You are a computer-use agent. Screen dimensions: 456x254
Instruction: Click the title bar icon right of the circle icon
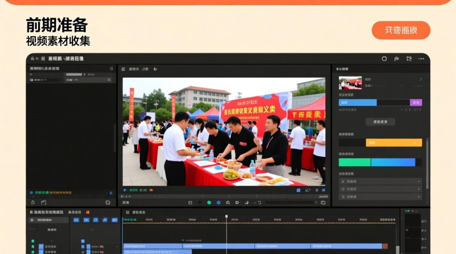click(397, 59)
